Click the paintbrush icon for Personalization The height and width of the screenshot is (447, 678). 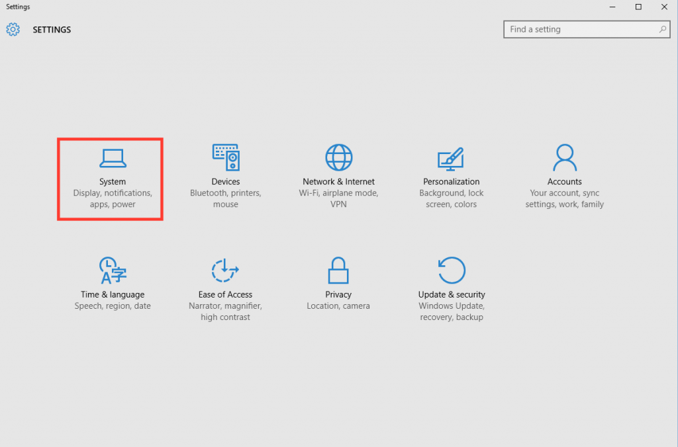coord(451,157)
